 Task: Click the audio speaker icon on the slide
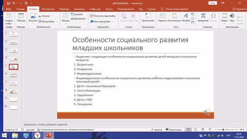(207, 112)
